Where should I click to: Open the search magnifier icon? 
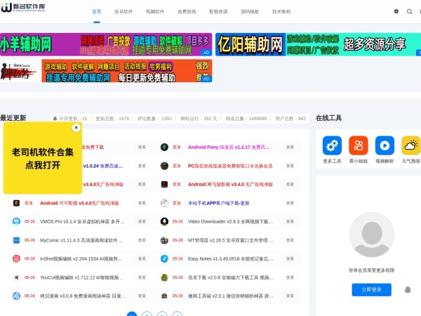[x=409, y=11]
